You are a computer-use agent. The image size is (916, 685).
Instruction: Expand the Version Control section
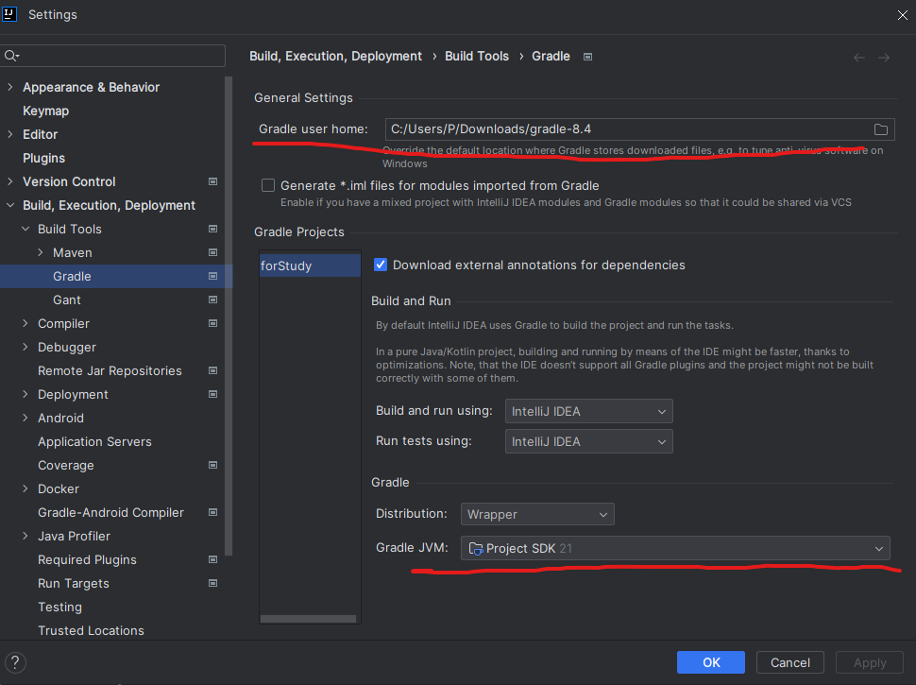10,181
